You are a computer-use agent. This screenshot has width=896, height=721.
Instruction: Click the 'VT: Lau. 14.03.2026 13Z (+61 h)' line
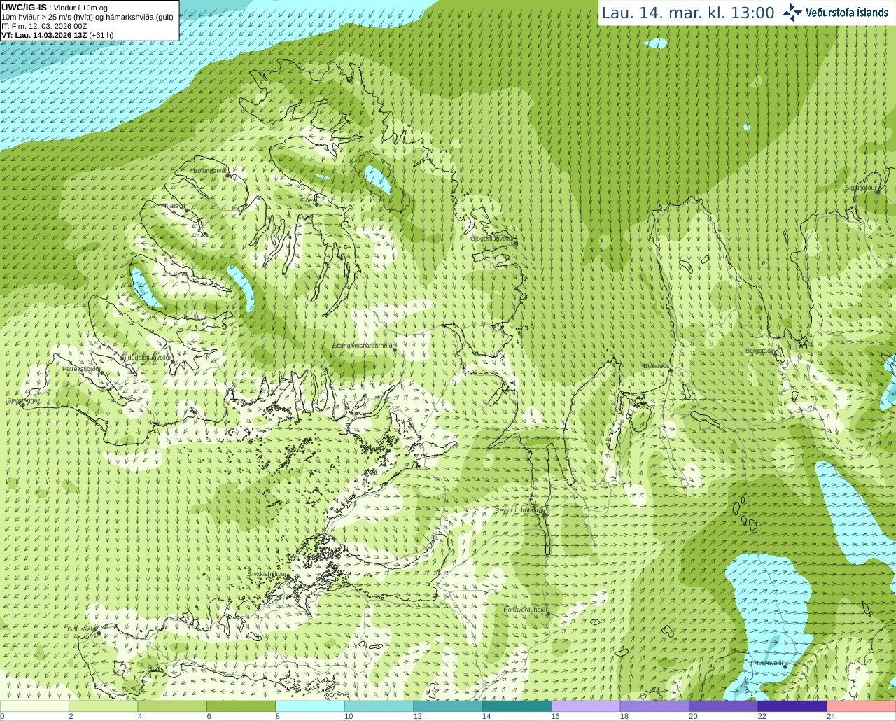tap(57, 35)
